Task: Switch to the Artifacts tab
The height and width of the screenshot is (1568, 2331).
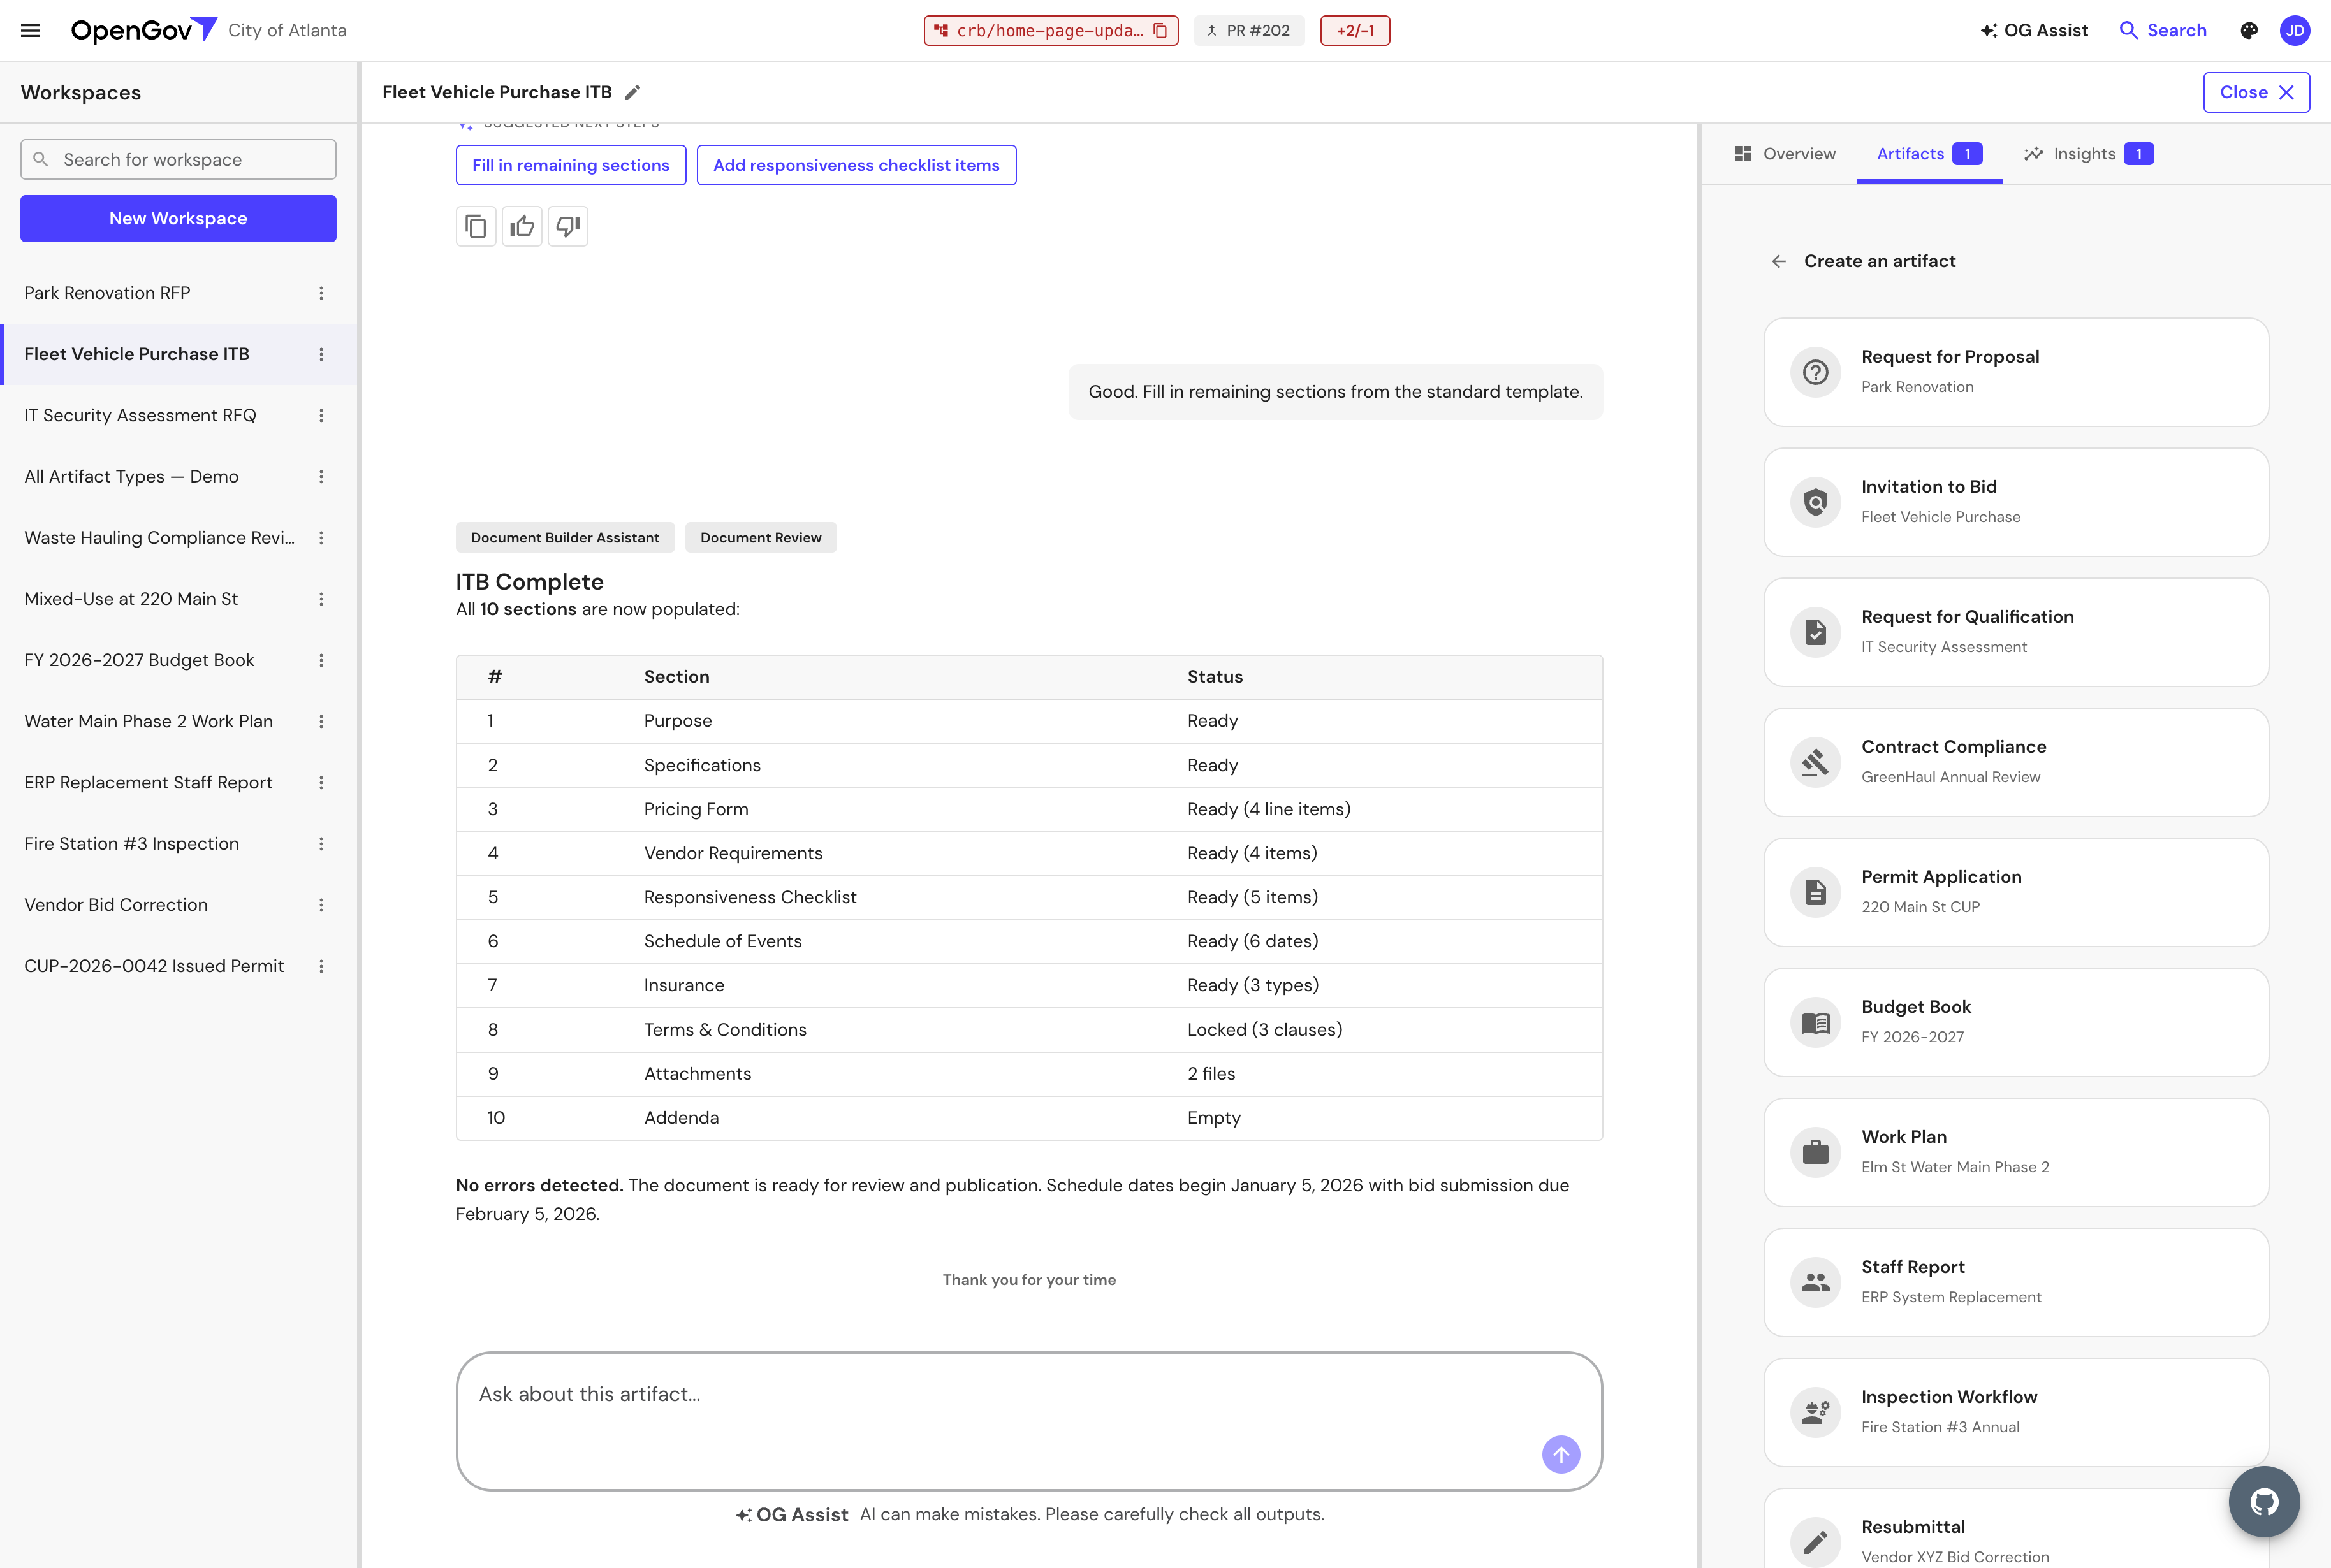Action: [1929, 154]
